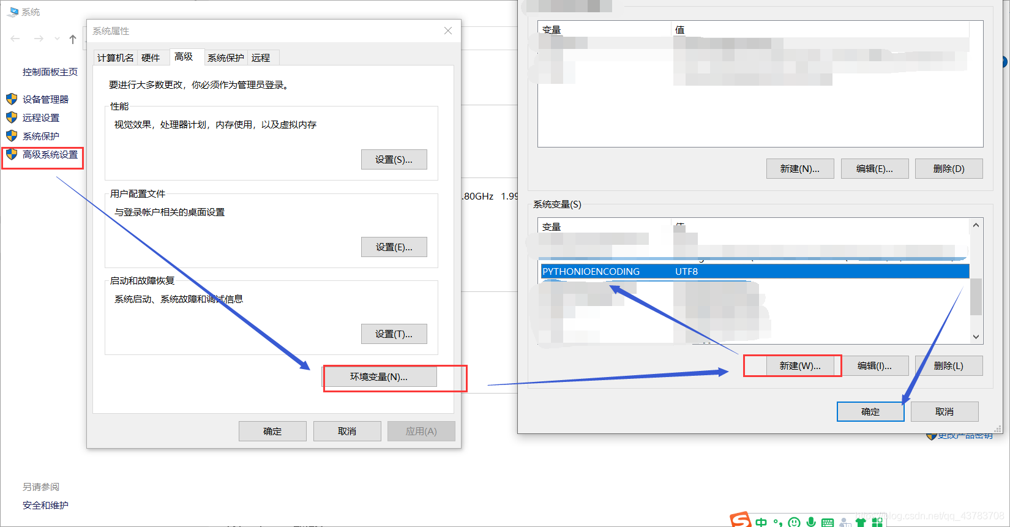Click the Sogou account login icon
The height and width of the screenshot is (527, 1010).
point(845,522)
